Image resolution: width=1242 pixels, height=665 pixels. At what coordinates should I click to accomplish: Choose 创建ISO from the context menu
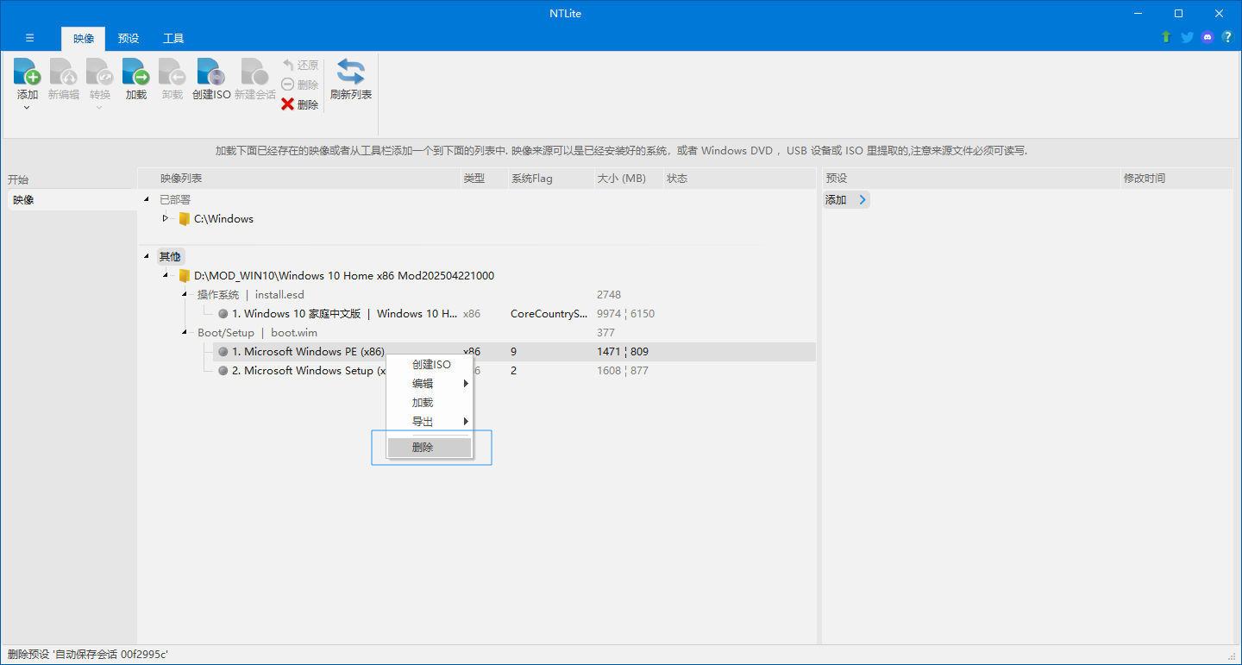(430, 365)
